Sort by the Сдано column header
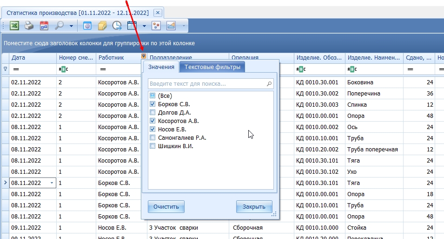Image resolution: width=444 pixels, height=239 pixels. [419, 58]
